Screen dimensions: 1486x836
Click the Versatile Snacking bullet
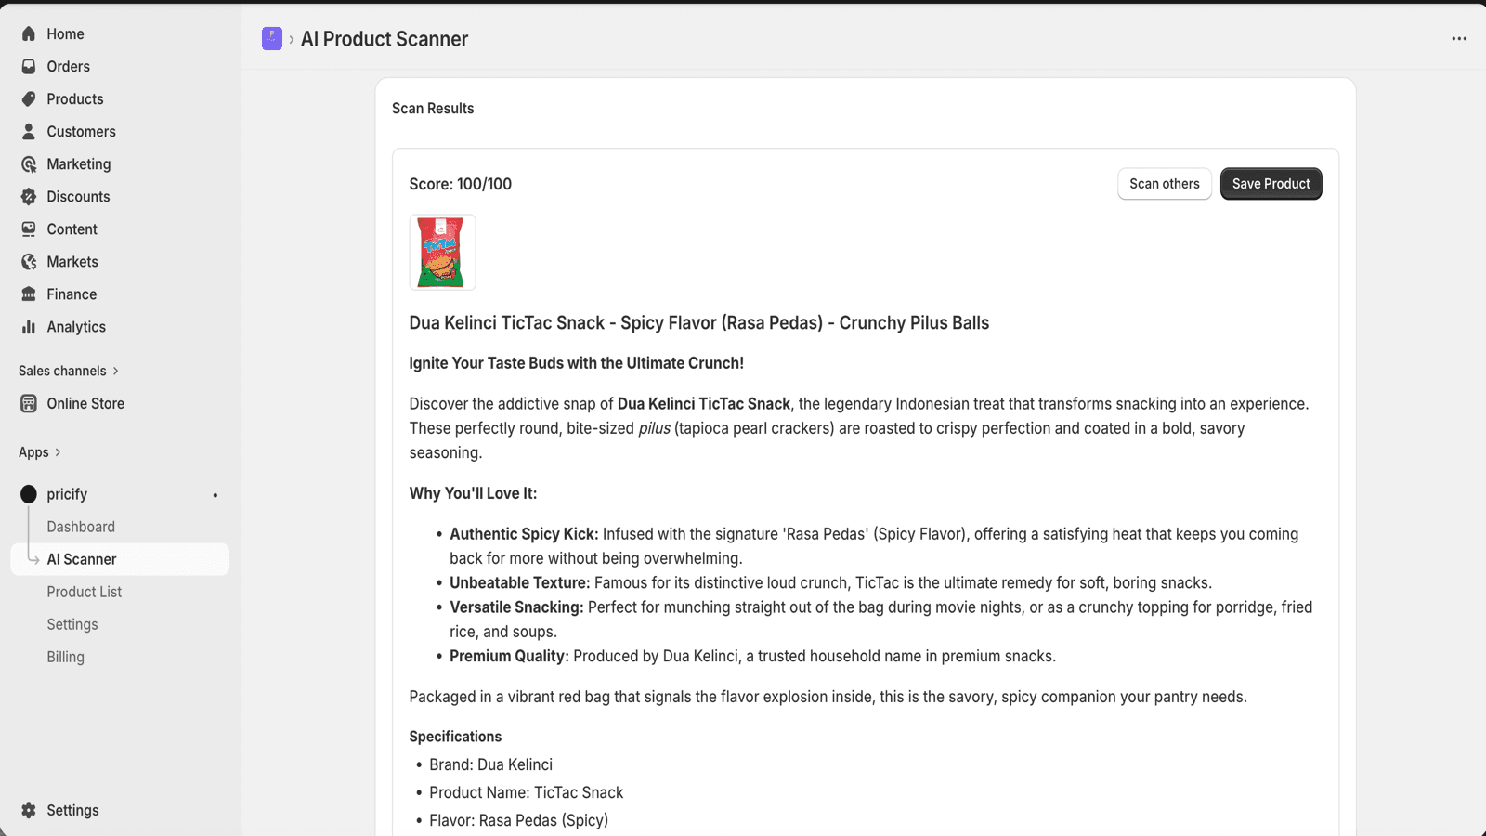[881, 620]
